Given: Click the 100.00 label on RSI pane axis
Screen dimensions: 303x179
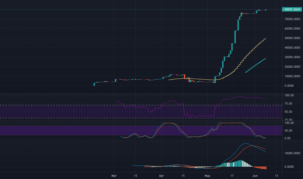Looking at the screenshot, I should [x=289, y=95].
